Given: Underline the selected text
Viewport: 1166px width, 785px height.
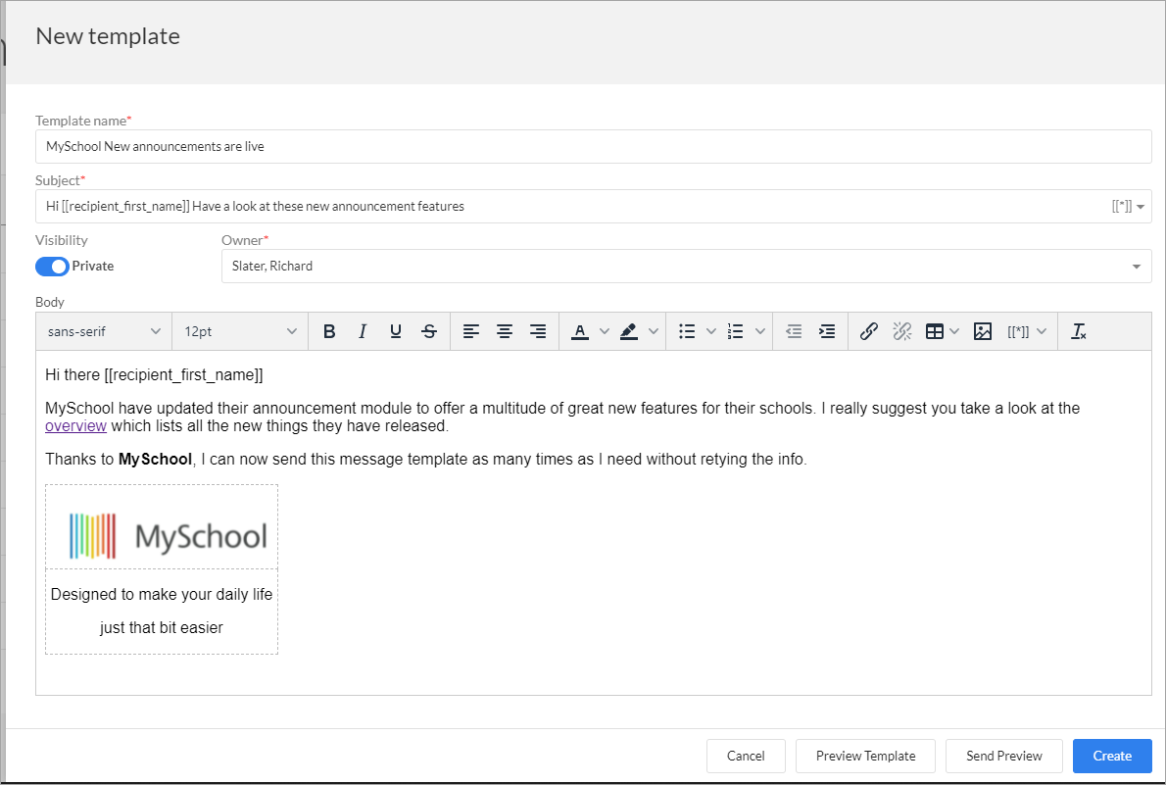Looking at the screenshot, I should [396, 332].
